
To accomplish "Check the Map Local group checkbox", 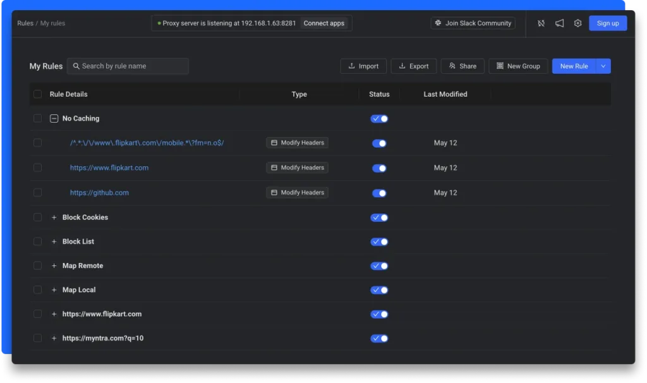I will pos(37,289).
